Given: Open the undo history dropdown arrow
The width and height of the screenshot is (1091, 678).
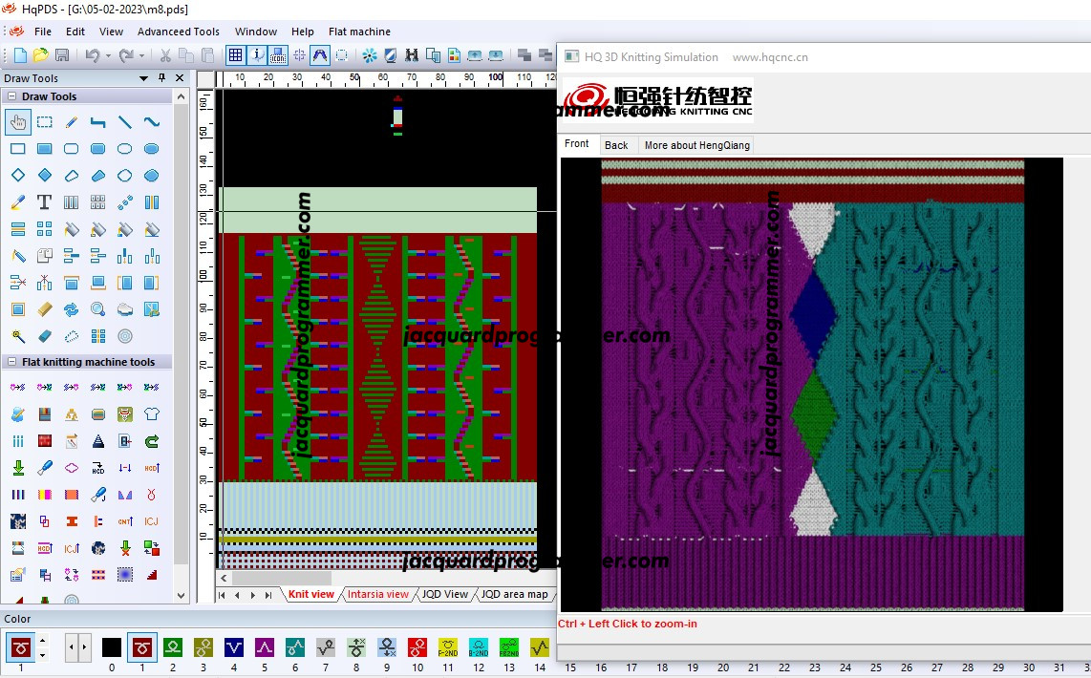Looking at the screenshot, I should pyautogui.click(x=108, y=55).
